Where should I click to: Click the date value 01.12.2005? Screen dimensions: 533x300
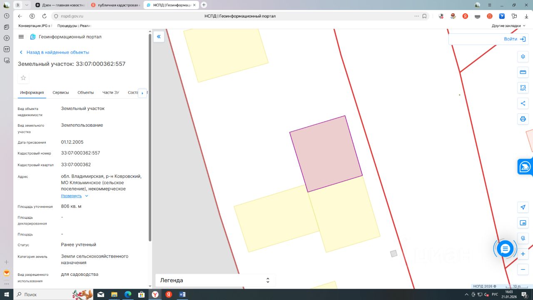(x=72, y=142)
